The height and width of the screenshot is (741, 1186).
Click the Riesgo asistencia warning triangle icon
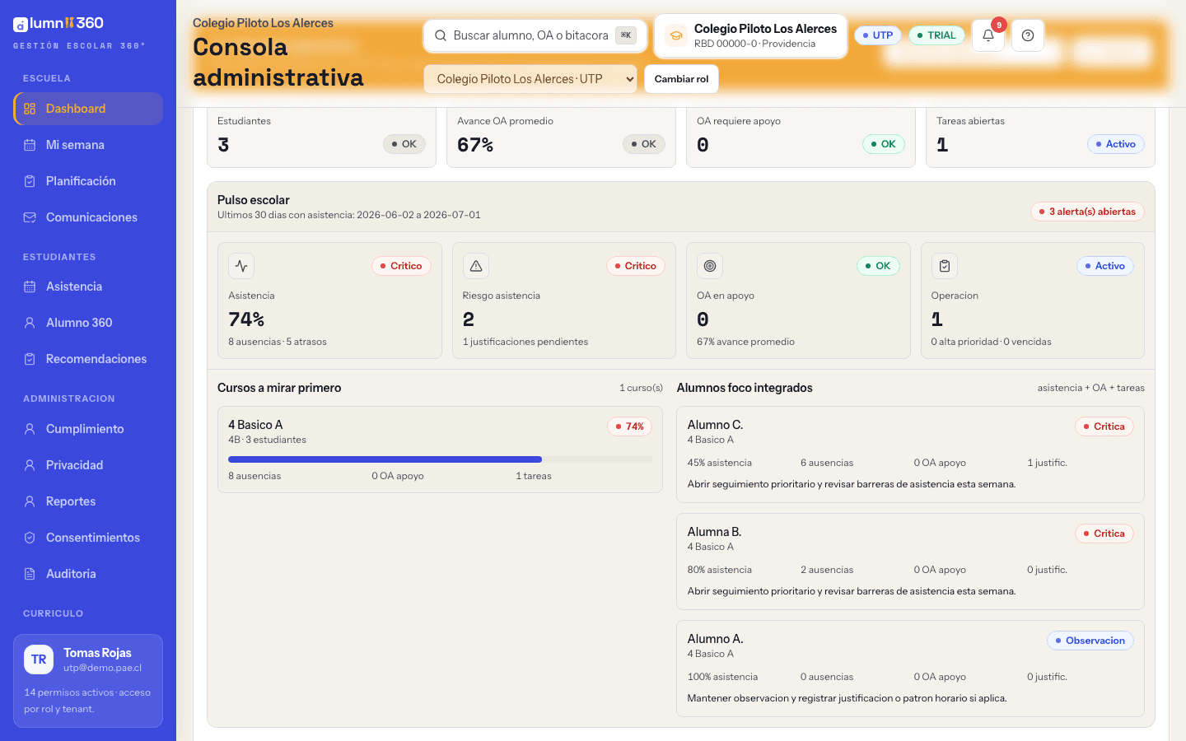476,266
